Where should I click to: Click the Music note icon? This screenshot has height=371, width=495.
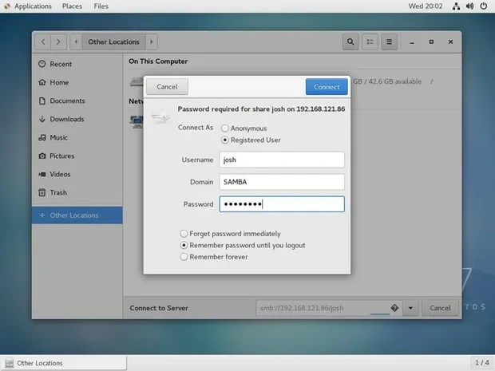[x=42, y=137]
